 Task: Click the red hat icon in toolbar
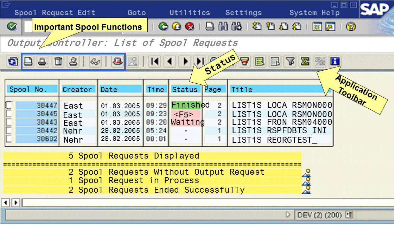[x=117, y=62]
